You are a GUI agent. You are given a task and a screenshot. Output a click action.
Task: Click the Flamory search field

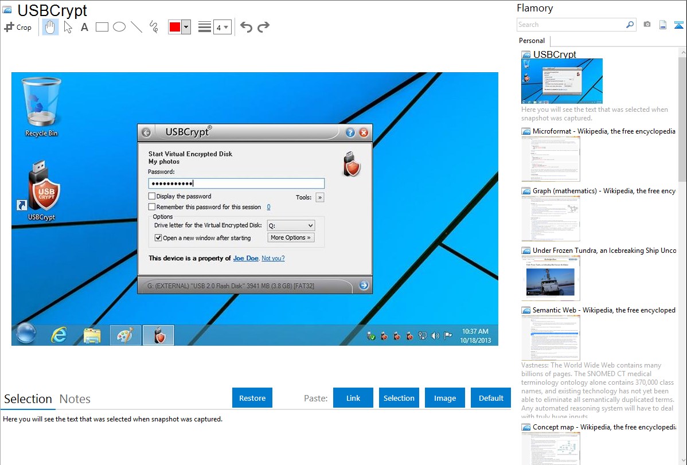coord(571,25)
